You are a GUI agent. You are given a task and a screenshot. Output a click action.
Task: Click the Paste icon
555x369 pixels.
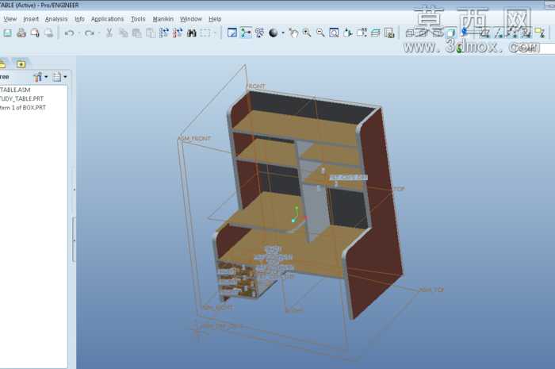coord(136,33)
